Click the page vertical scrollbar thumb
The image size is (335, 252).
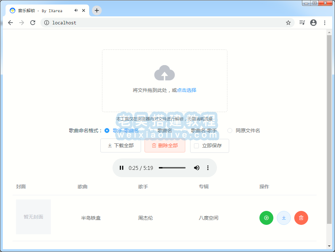[x=329, y=129]
